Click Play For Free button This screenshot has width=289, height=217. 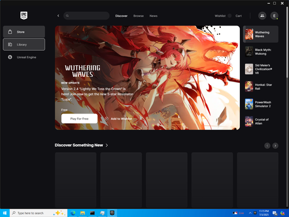tap(79, 119)
